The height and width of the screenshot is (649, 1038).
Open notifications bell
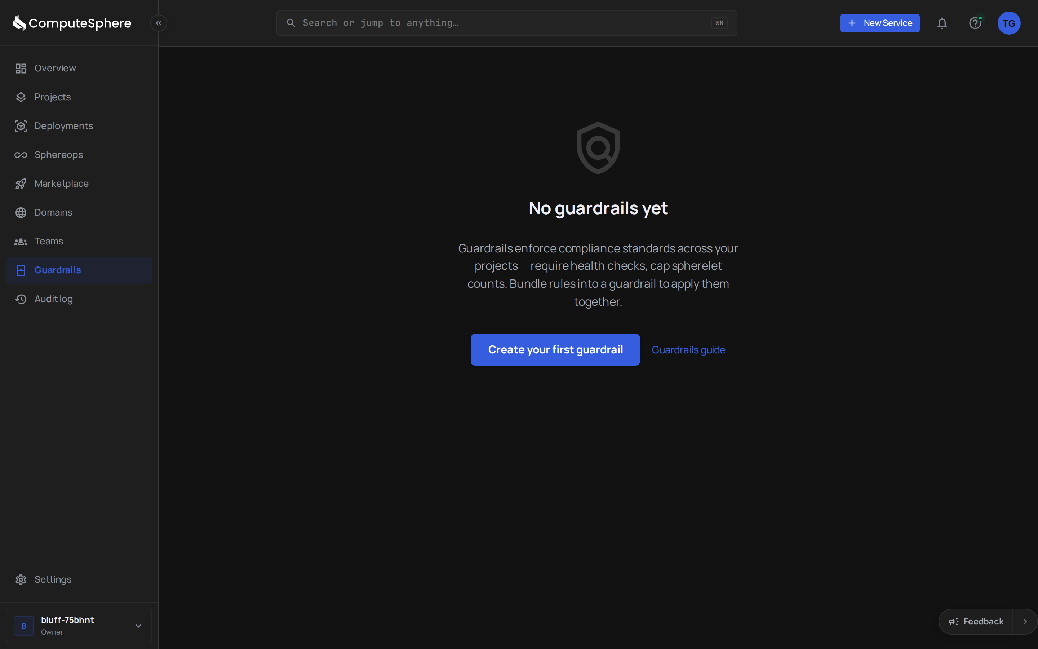coord(942,23)
